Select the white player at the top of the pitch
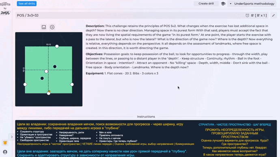This screenshot has width=280, height=157. pos(57,47)
